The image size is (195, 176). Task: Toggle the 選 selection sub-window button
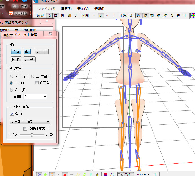pyautogui.click(x=138, y=15)
